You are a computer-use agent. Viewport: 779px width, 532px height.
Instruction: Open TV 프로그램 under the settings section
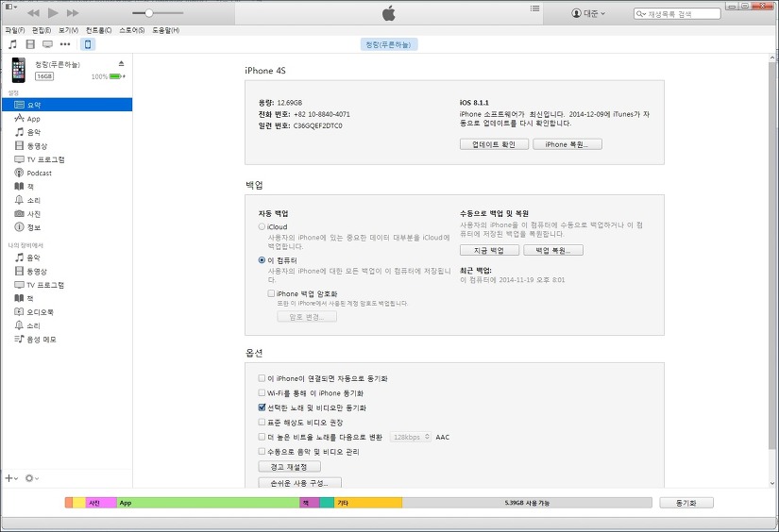pos(67,159)
